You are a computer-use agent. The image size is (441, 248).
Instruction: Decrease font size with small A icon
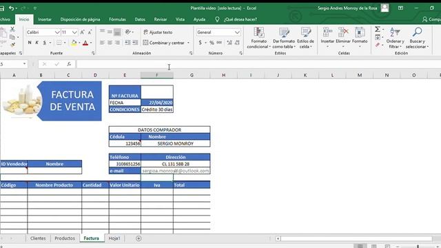click(90, 32)
